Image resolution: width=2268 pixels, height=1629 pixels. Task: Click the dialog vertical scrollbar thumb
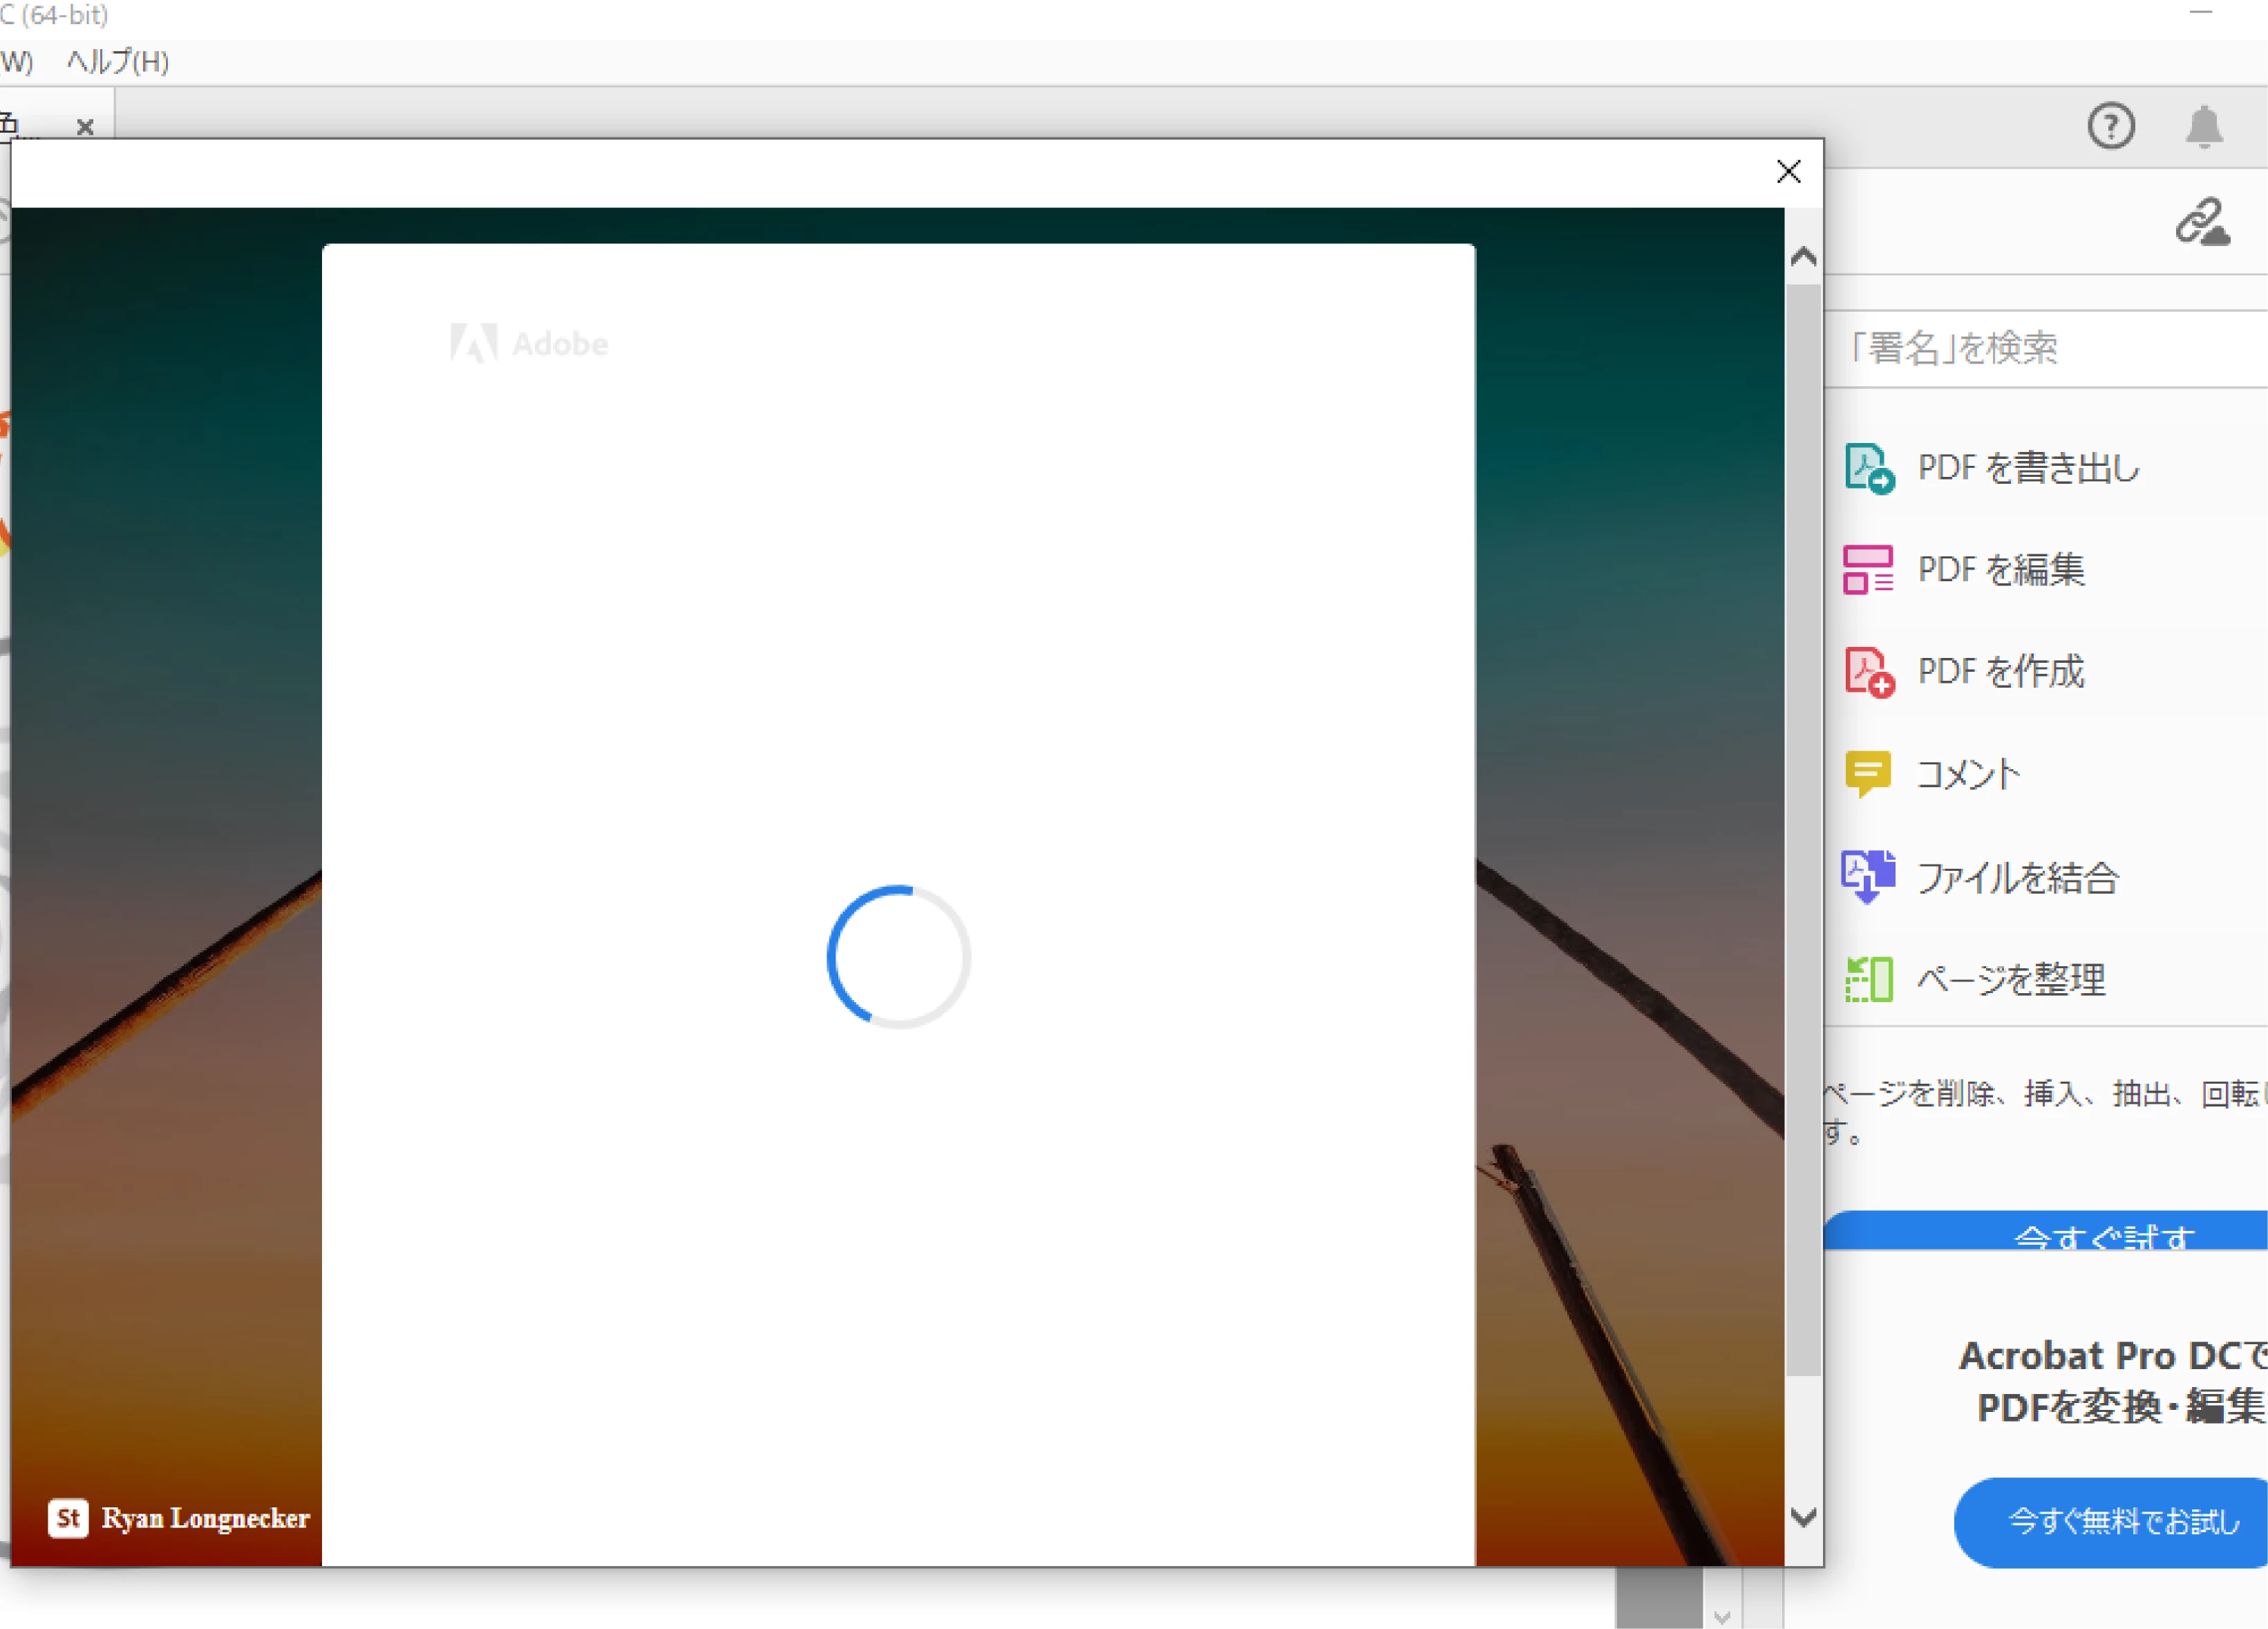[x=1803, y=830]
